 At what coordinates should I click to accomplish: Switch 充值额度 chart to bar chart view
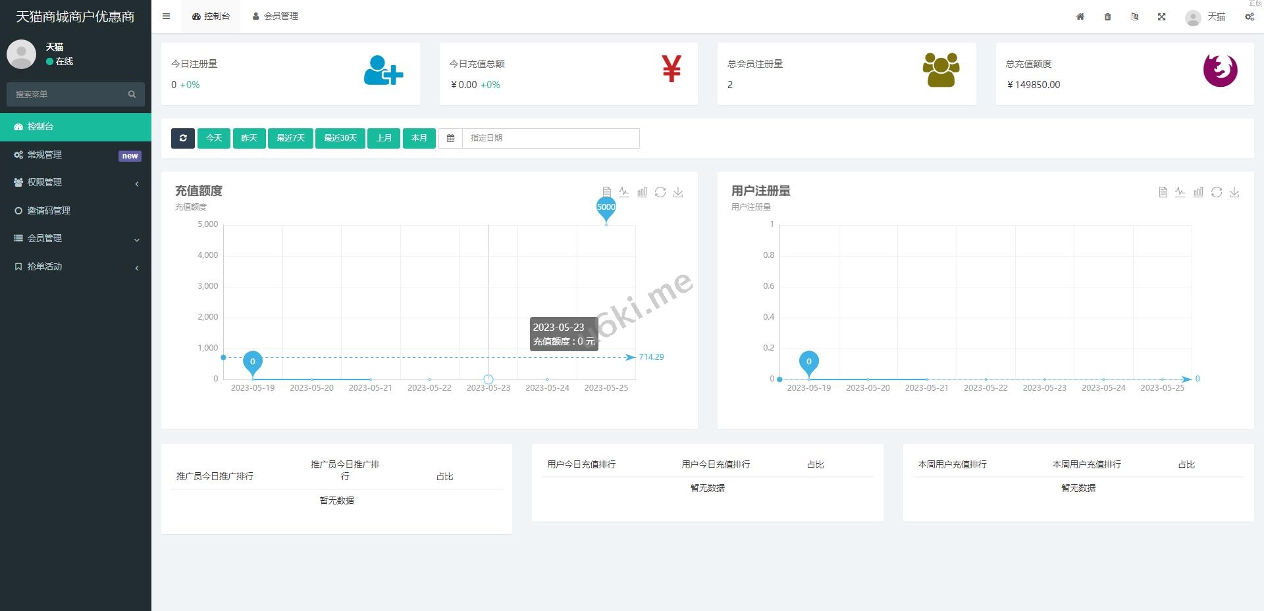[642, 192]
